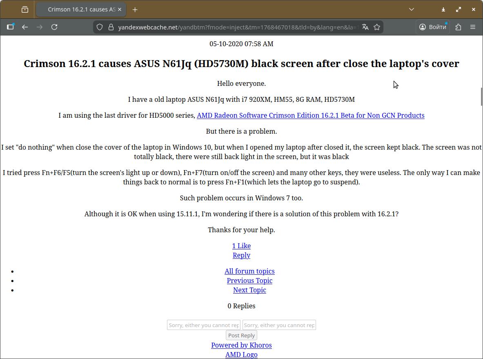The image size is (483, 359).
Task: Click the Reply link
Action: 242,256
